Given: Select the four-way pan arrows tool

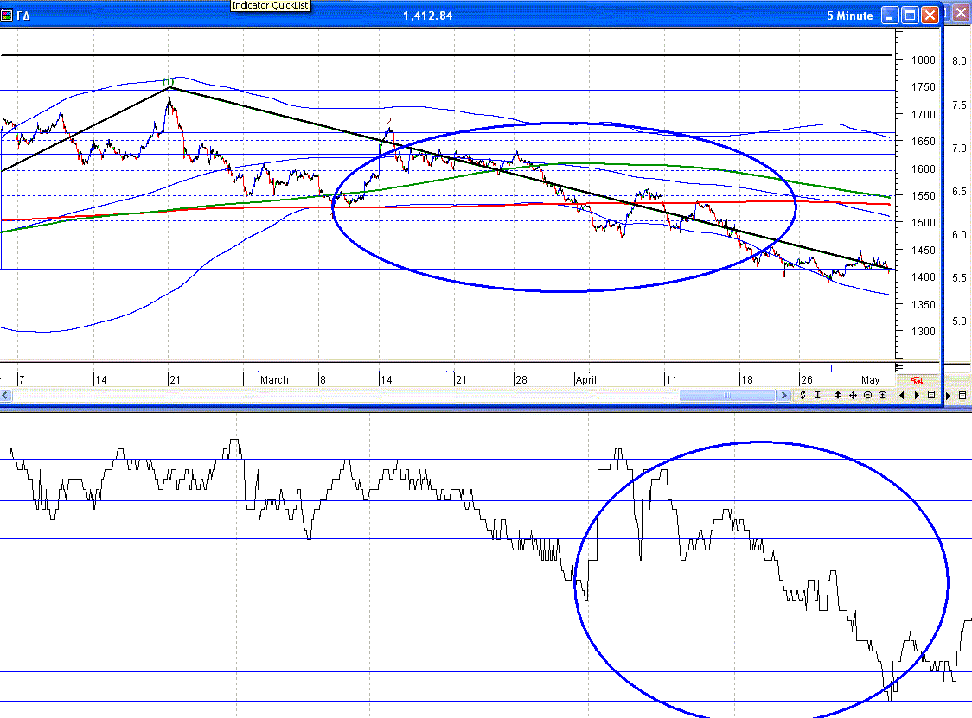Looking at the screenshot, I should tap(853, 395).
